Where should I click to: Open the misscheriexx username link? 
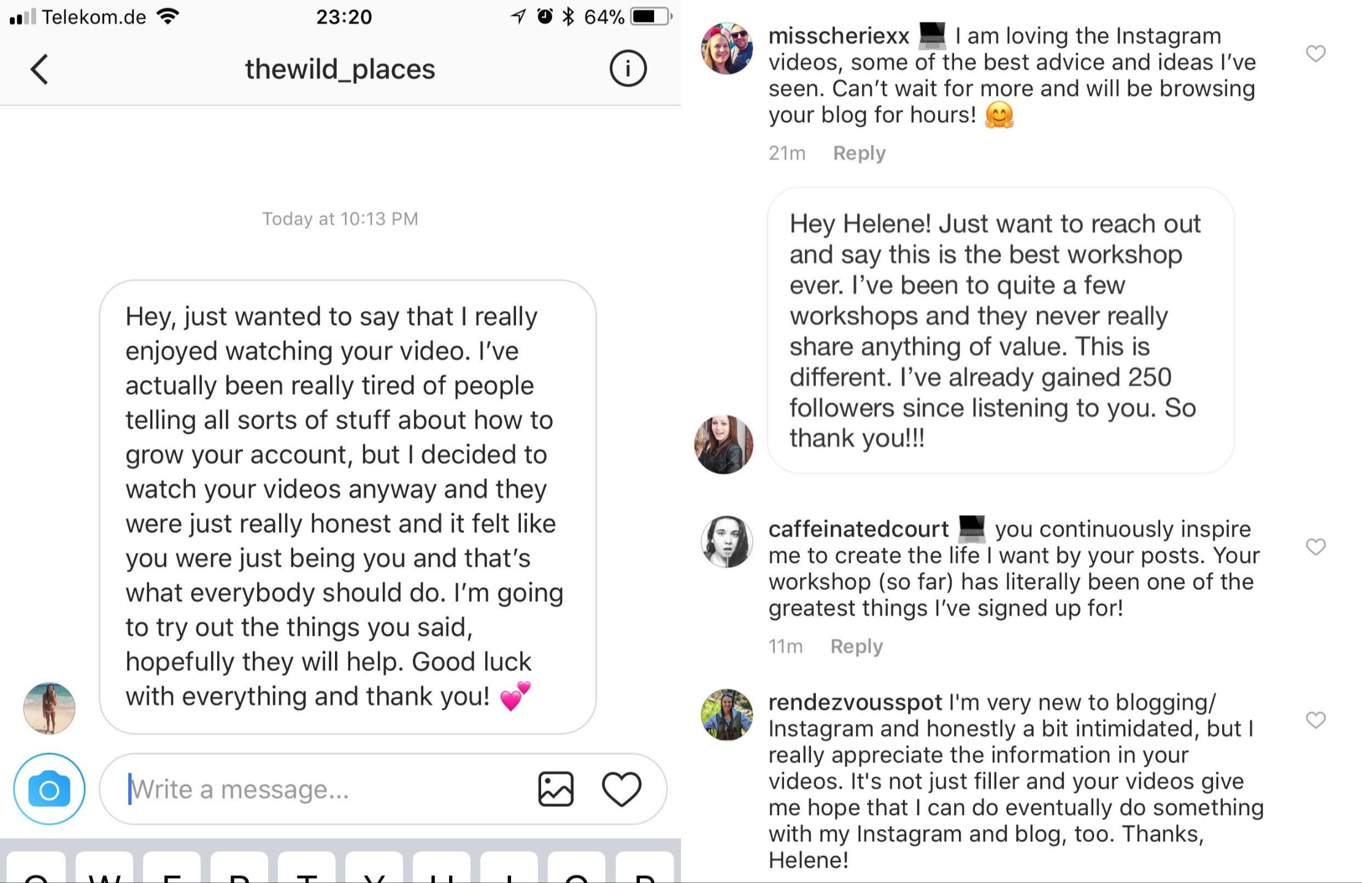[839, 36]
